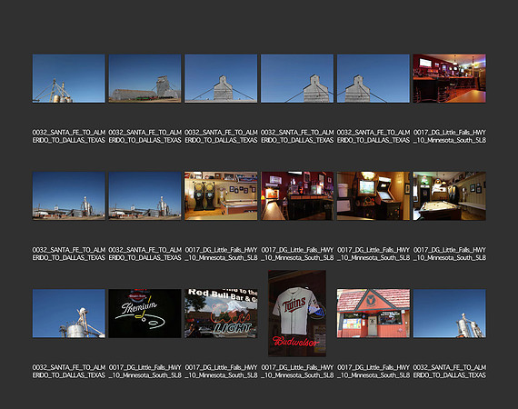Image resolution: width=518 pixels, height=409 pixels.
Task: Open the Premium neon golf sign thumbnail
Action: pos(144,314)
